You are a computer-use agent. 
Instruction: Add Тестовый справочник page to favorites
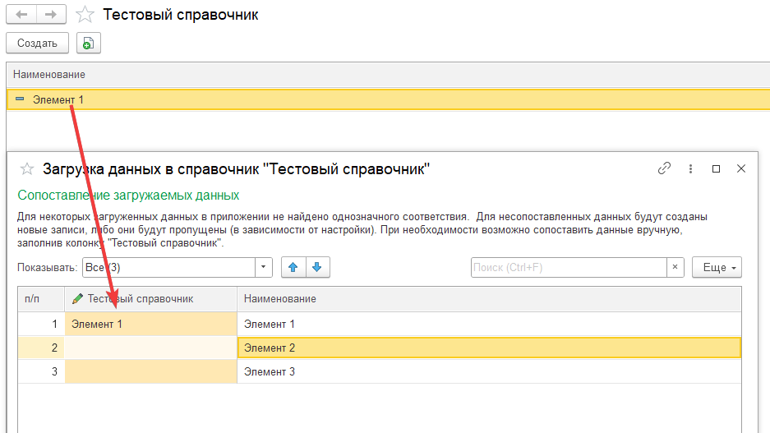tap(84, 15)
